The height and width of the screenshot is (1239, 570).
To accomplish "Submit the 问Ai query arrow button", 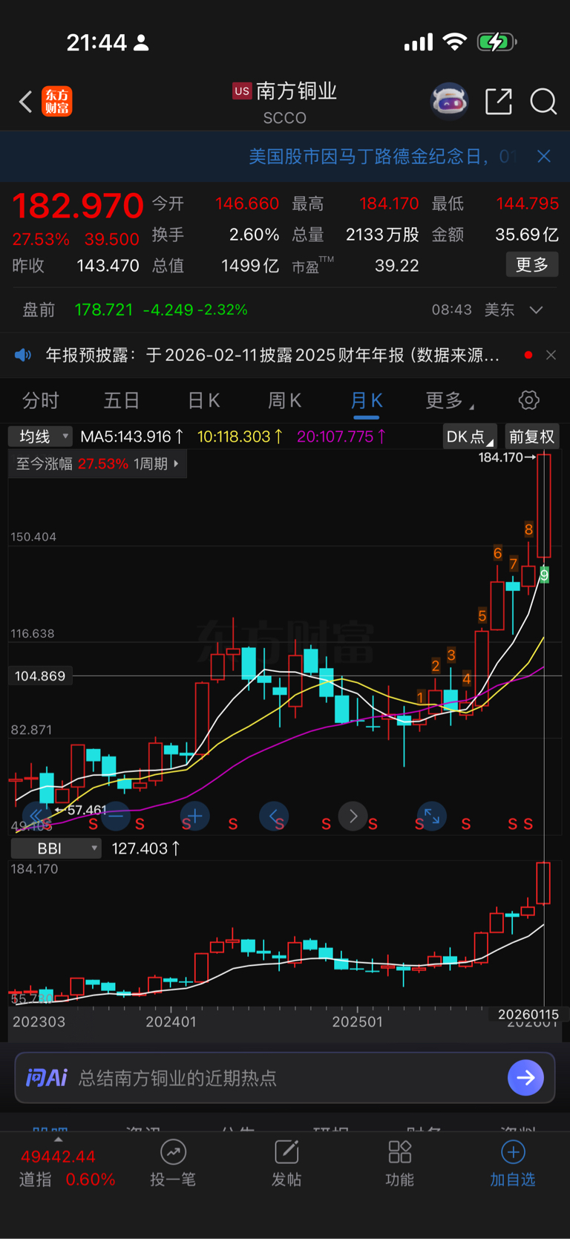I will (x=526, y=1077).
